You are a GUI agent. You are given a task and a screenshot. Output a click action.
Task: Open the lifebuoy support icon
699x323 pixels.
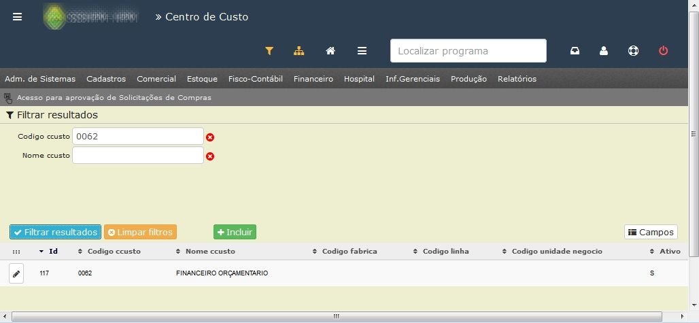[x=633, y=51]
